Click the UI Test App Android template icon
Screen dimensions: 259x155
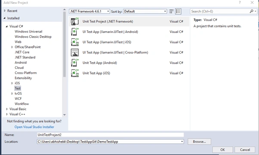tap(75, 32)
